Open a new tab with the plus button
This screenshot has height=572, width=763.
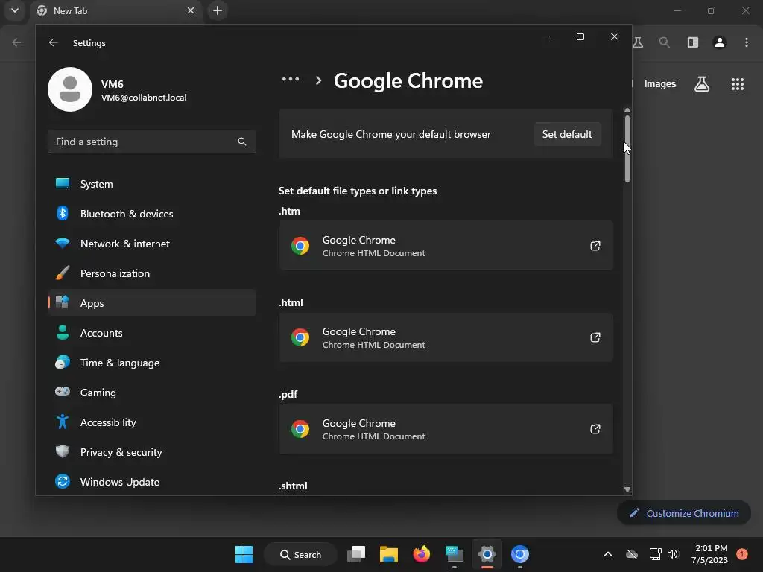tap(218, 10)
